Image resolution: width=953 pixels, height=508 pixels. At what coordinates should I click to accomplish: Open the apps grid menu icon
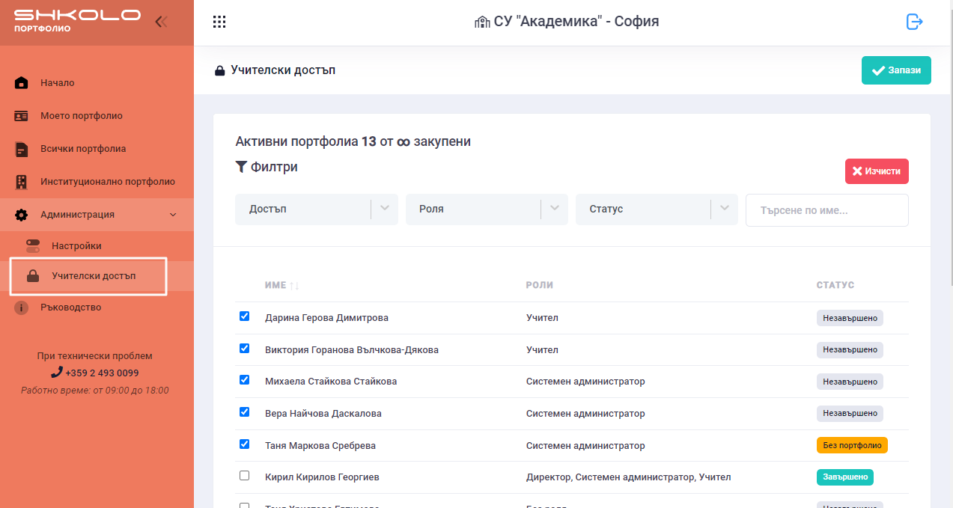(219, 22)
